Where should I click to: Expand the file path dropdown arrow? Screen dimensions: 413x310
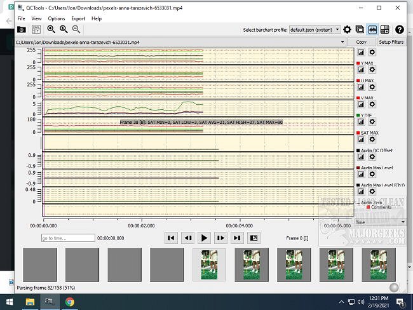pyautogui.click(x=342, y=42)
